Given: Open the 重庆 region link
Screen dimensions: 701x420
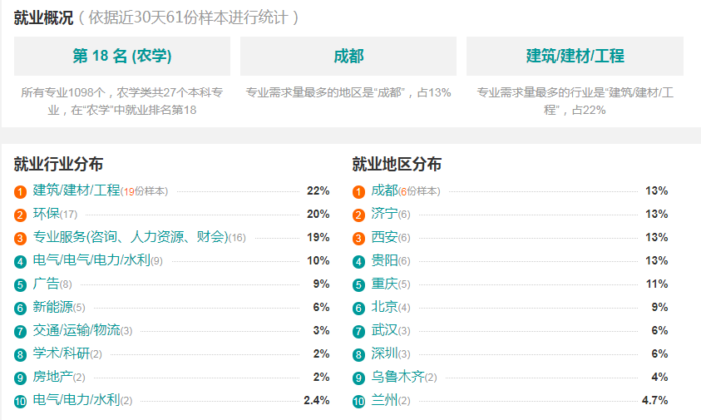Looking at the screenshot, I should (x=384, y=283).
